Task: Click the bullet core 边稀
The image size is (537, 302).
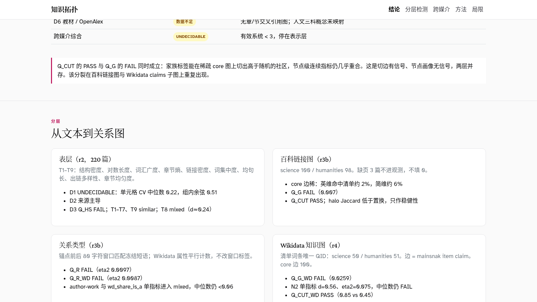Action: click(x=347, y=184)
